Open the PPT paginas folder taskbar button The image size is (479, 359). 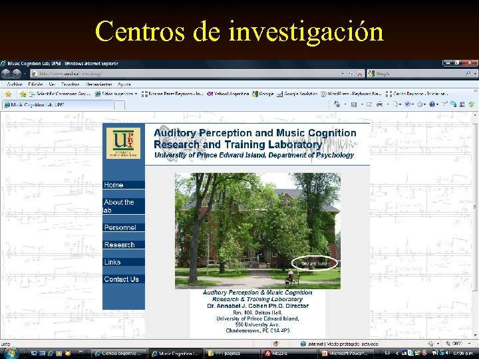tap(233, 354)
